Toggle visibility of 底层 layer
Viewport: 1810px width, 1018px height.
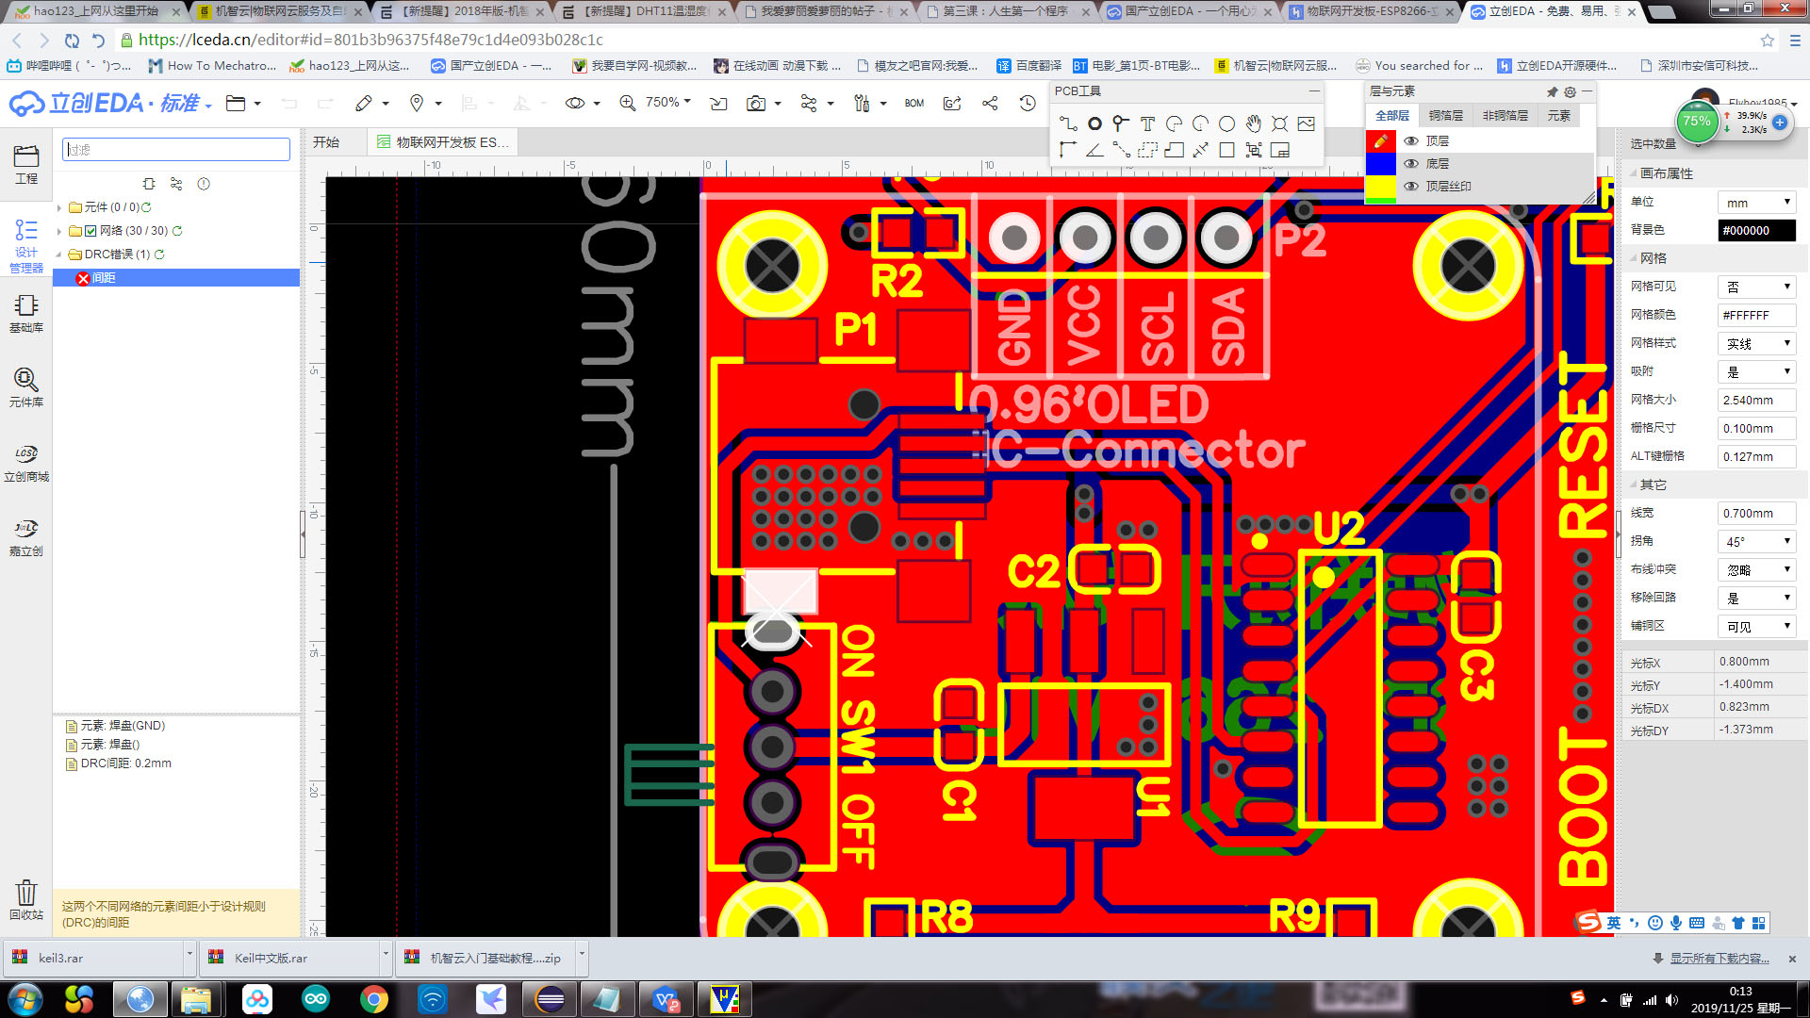tap(1411, 163)
